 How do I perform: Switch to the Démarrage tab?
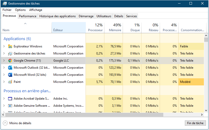point(86,16)
